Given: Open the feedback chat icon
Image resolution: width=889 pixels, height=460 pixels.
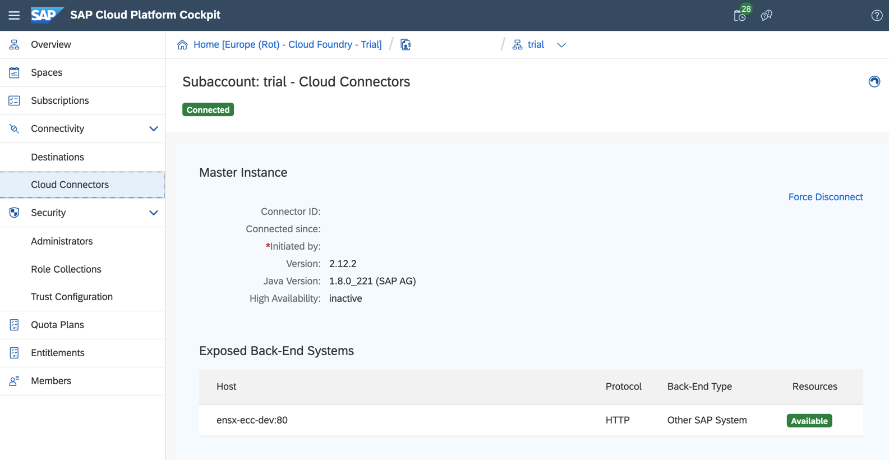Looking at the screenshot, I should click(x=767, y=15).
